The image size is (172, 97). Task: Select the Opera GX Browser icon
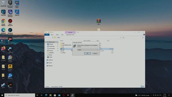[x=3, y=40]
